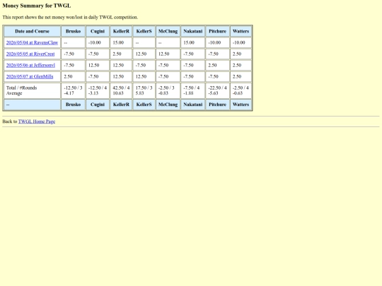Select the Brusko header in the top row

73,31
